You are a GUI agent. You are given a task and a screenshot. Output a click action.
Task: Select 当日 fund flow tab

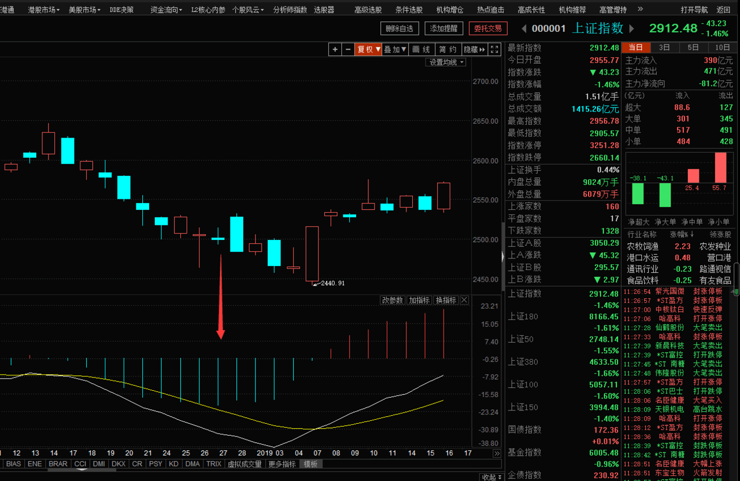636,47
